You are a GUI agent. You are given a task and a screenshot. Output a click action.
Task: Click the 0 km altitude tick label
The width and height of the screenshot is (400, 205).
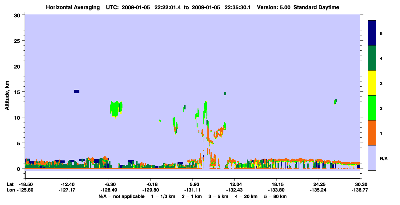pos(19,168)
